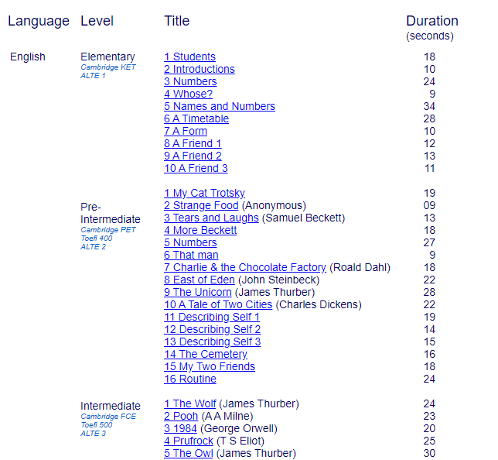This screenshot has height=460, width=498.
Task: Click the '(Anonymous)' author text
Action: pos(274,205)
